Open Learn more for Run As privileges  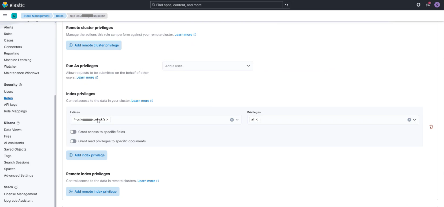tap(87, 77)
